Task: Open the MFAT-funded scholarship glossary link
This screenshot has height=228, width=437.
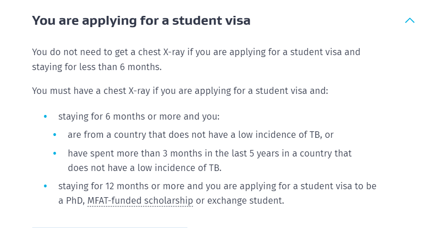Action: coord(140,201)
